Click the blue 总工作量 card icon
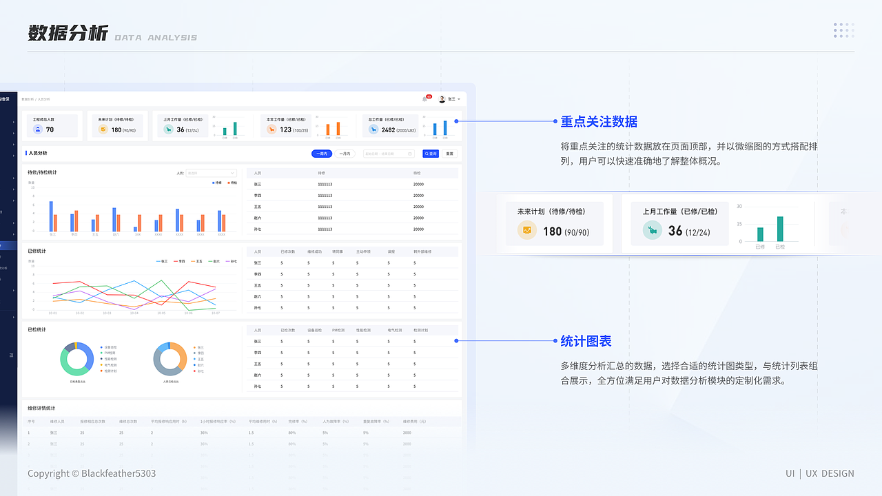The width and height of the screenshot is (882, 496). tap(373, 130)
